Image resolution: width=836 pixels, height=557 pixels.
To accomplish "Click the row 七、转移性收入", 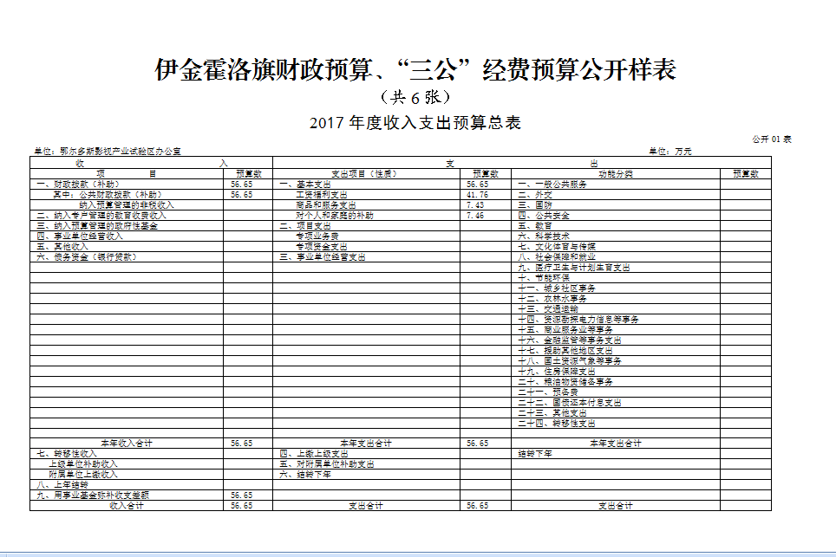I will [127, 454].
